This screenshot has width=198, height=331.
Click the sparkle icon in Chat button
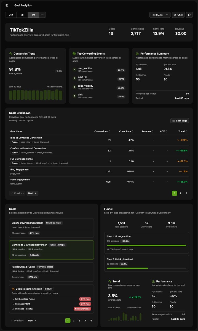tap(175, 15)
